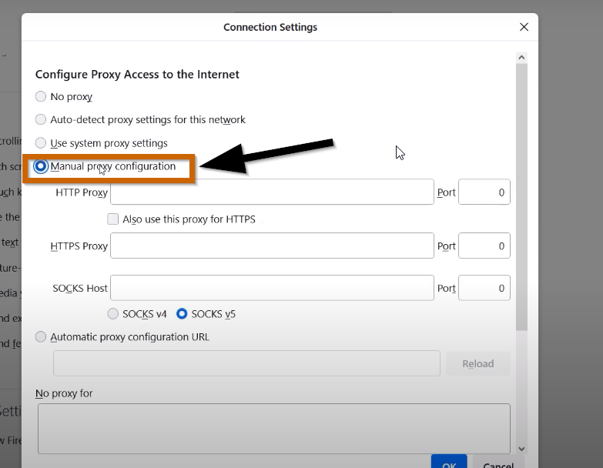Click the Reload button
Image resolution: width=603 pixels, height=468 pixels.
coord(478,363)
